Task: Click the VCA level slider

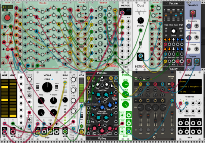Action: tap(81, 90)
